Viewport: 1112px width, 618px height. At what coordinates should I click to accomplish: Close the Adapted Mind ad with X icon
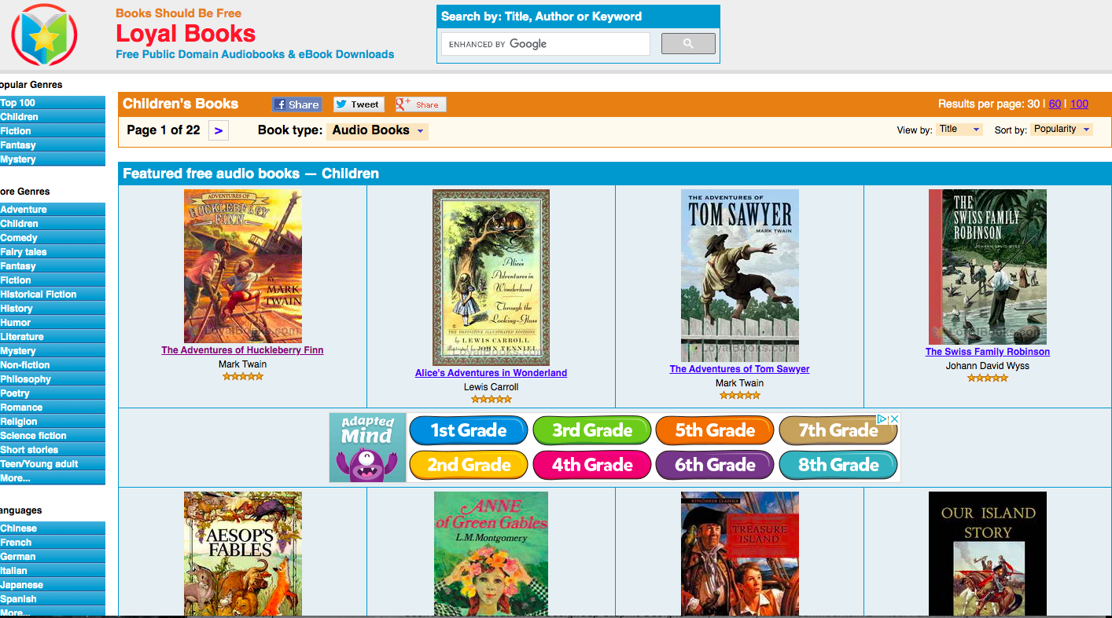point(894,420)
